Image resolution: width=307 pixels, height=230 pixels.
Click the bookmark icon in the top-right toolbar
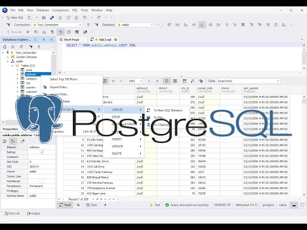(x=243, y=25)
